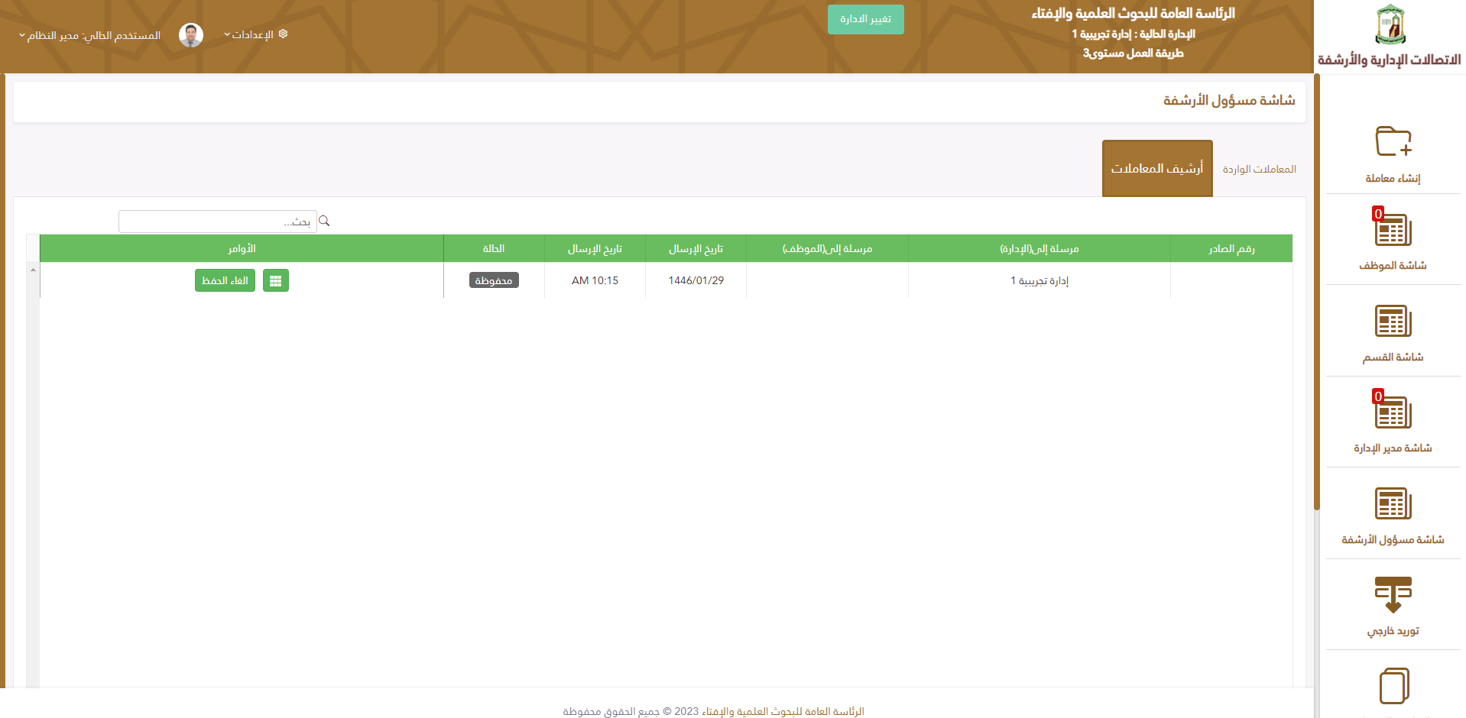Viewport: 1466px width, 718px height.
Task: Open شاشة مدير الإدارة manager screen icon
Action: click(1393, 412)
